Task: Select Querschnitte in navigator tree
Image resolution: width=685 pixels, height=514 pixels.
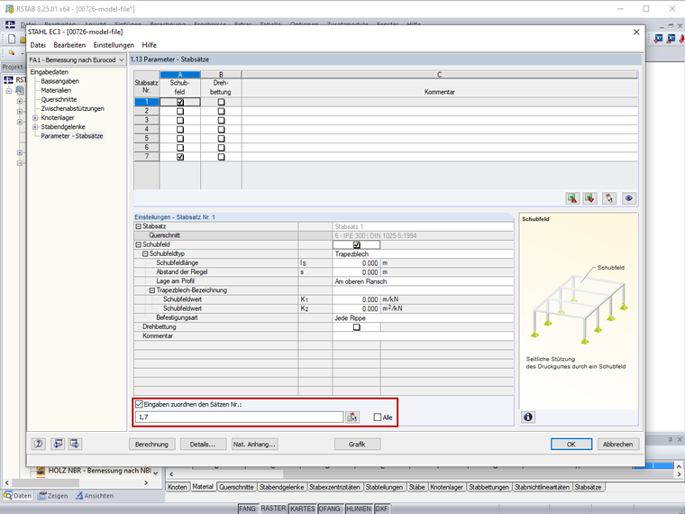Action: click(59, 100)
